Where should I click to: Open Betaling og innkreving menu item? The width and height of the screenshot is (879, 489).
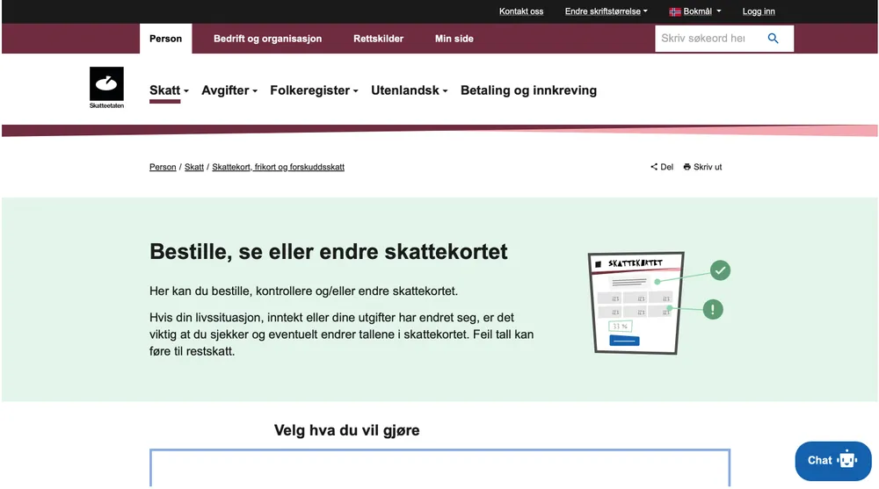[528, 90]
